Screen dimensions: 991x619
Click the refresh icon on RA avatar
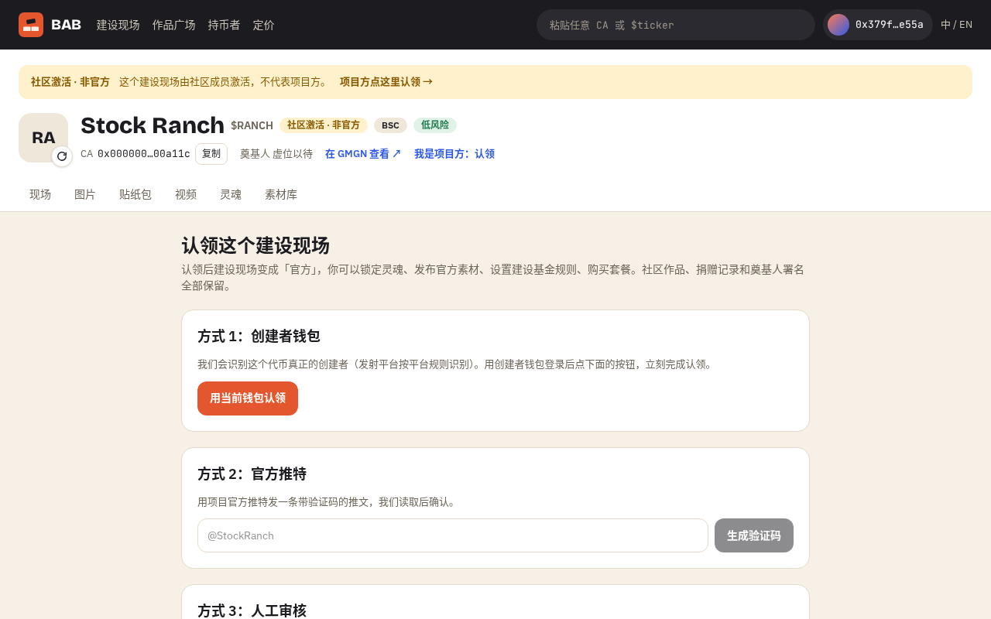(x=62, y=156)
